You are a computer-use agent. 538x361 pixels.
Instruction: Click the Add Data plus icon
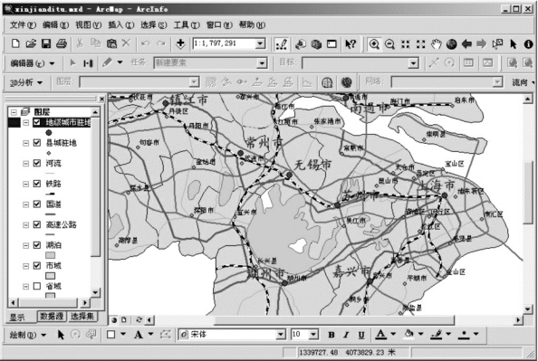point(180,44)
